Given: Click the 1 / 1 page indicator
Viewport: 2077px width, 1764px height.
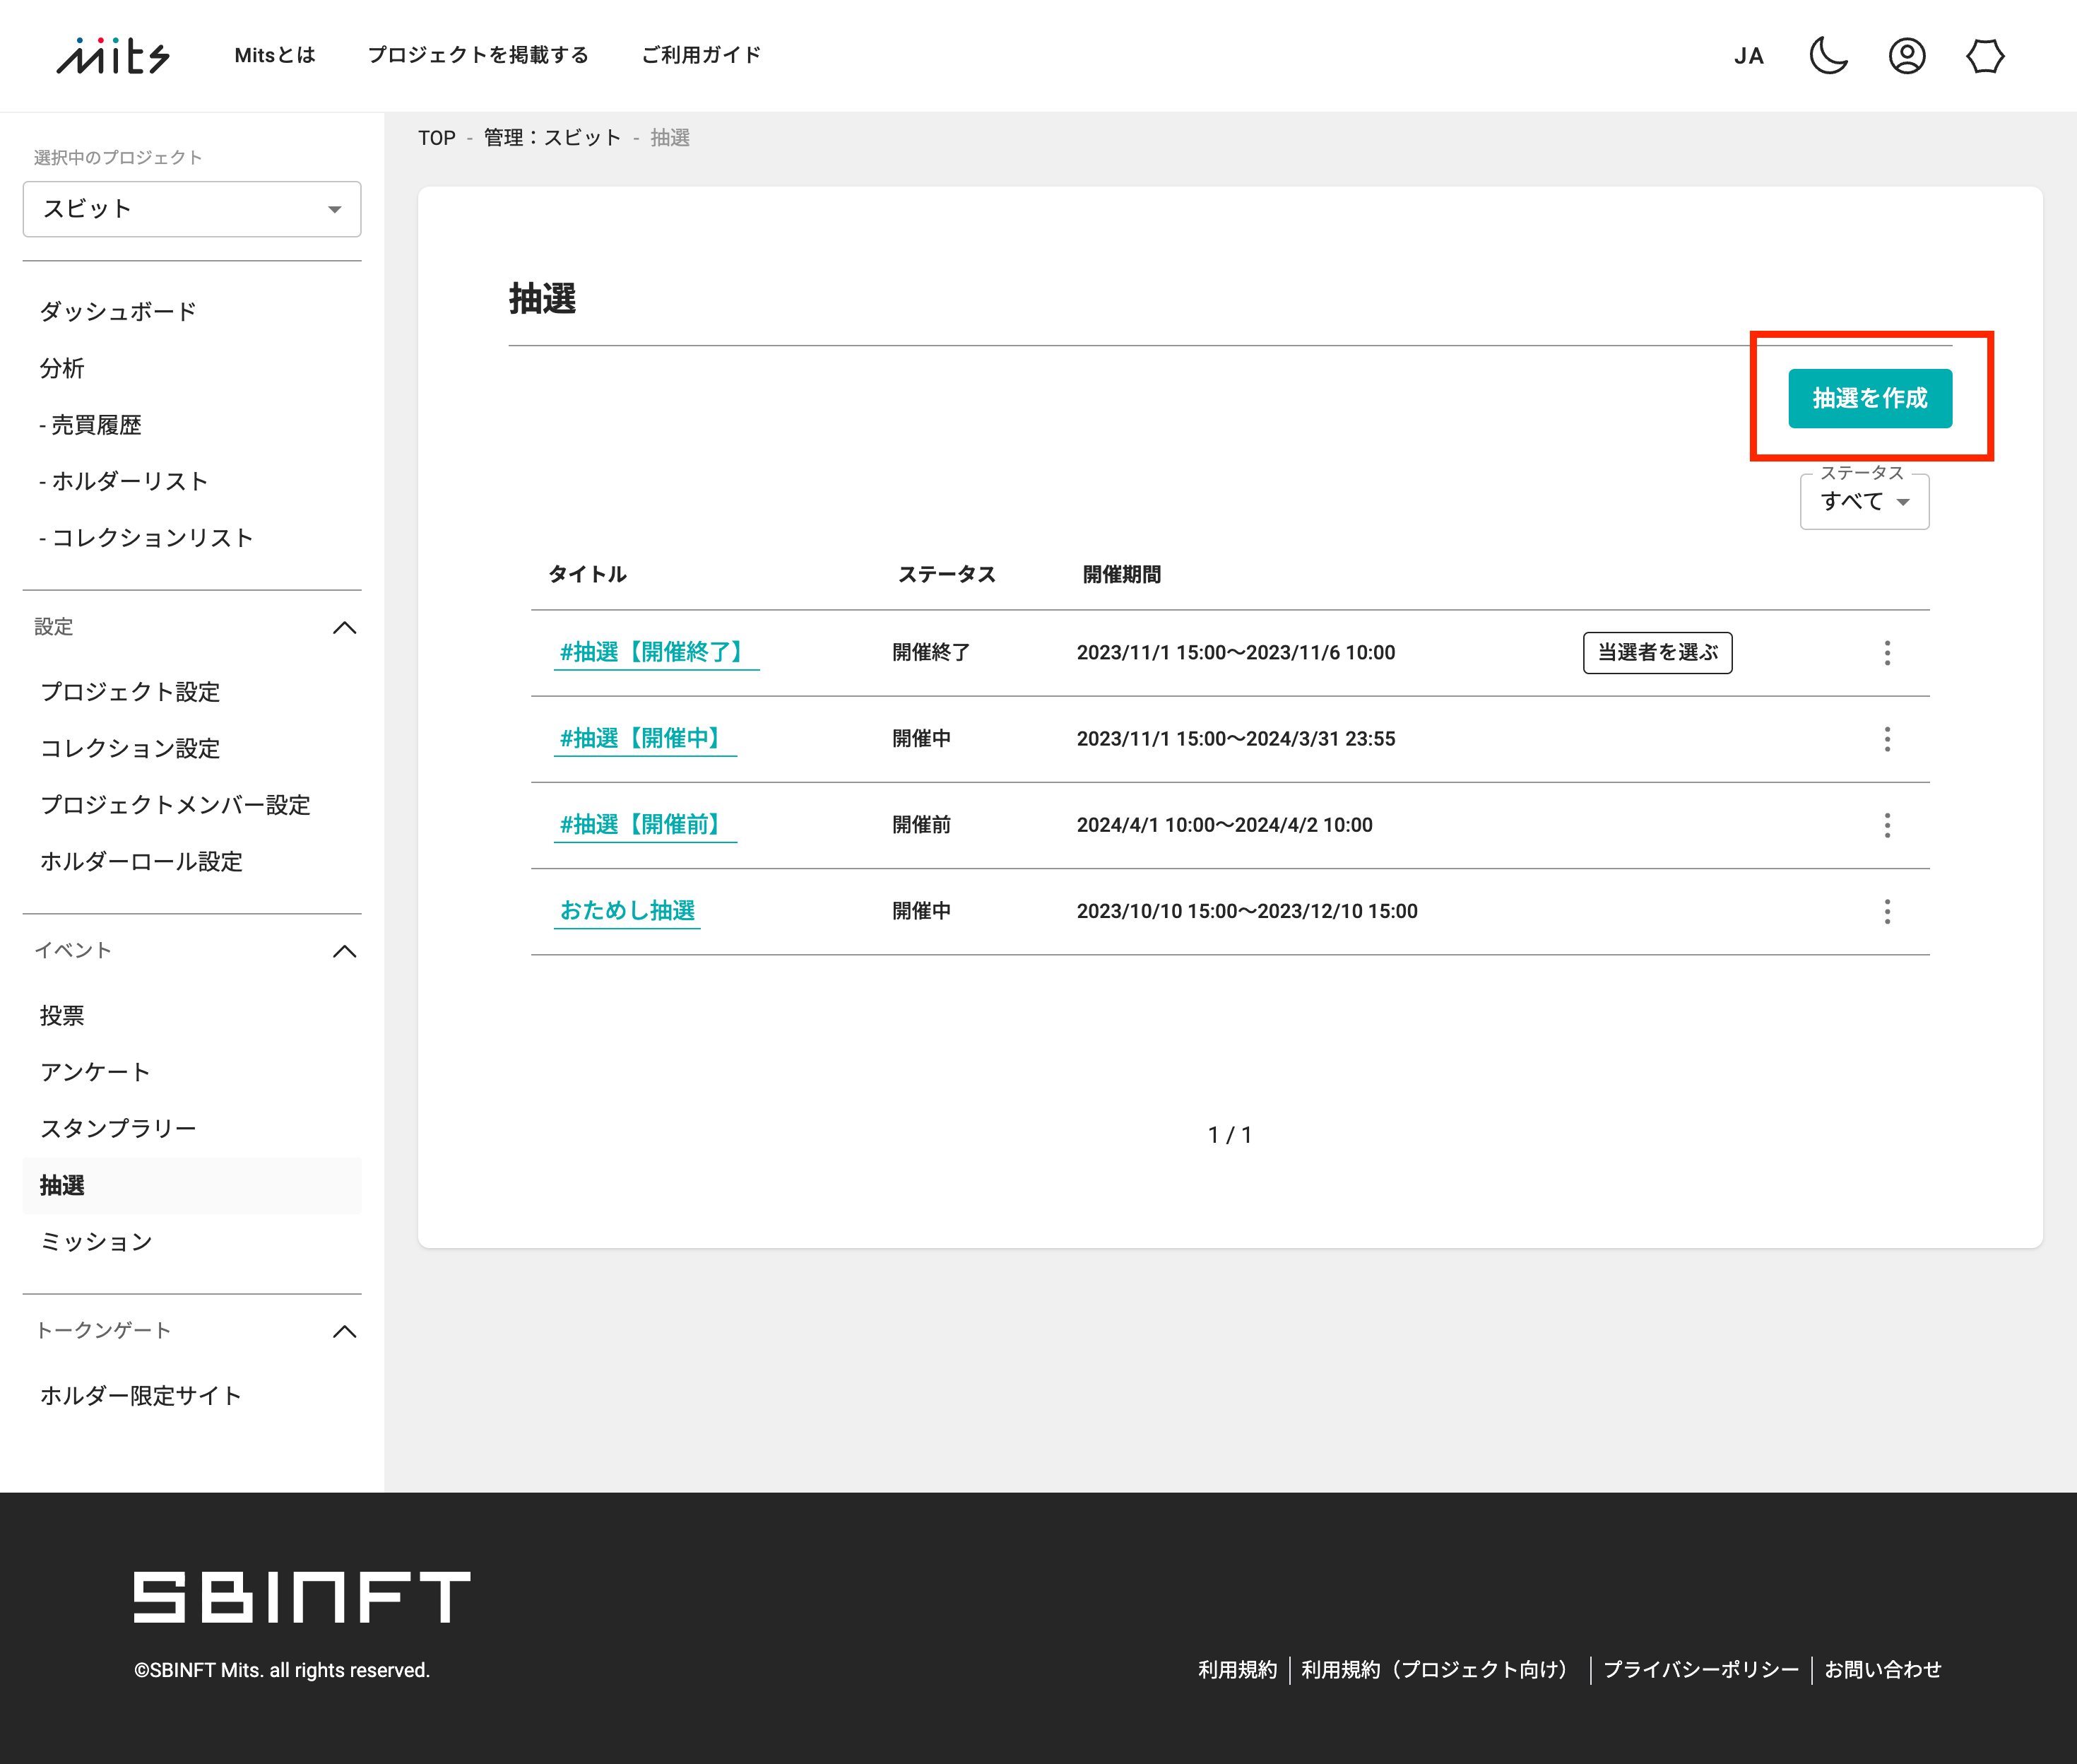Looking at the screenshot, I should (x=1229, y=1134).
